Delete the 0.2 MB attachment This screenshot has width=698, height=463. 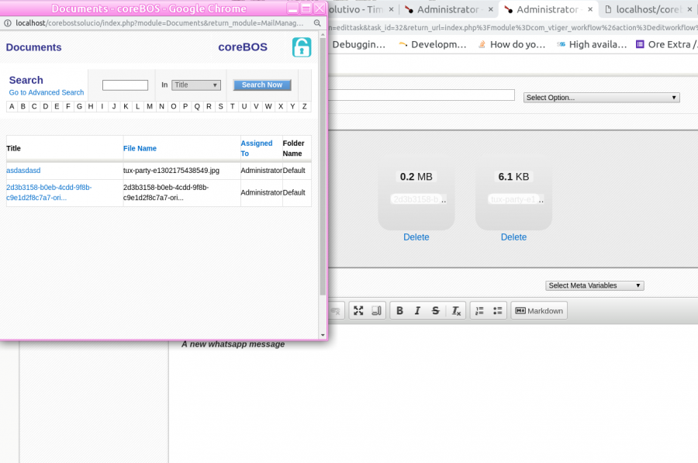click(416, 237)
